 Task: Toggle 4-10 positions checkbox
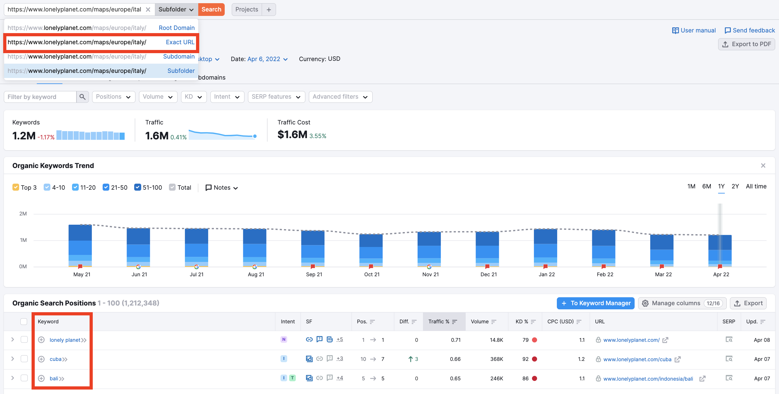47,187
